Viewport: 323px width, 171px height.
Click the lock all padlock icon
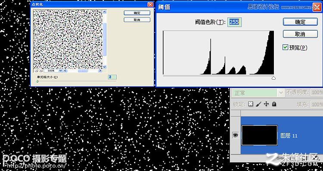pyautogui.click(x=274, y=104)
